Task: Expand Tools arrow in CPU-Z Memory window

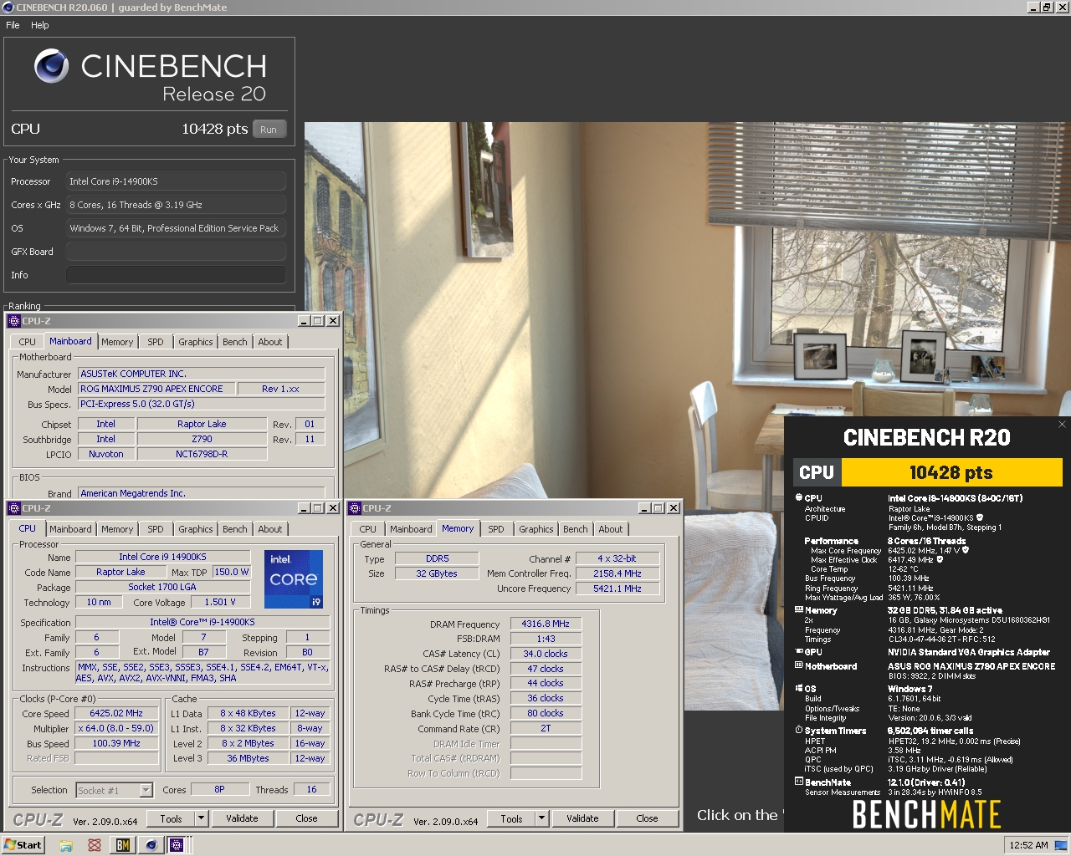Action: tap(541, 818)
